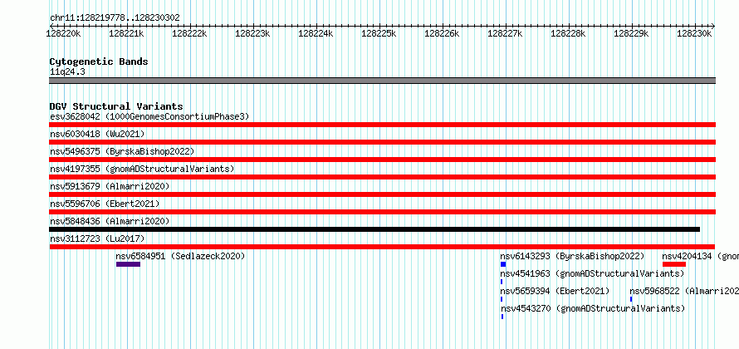Select the red bar under nsv5496375
The width and height of the screenshot is (739, 349).
click(x=382, y=160)
